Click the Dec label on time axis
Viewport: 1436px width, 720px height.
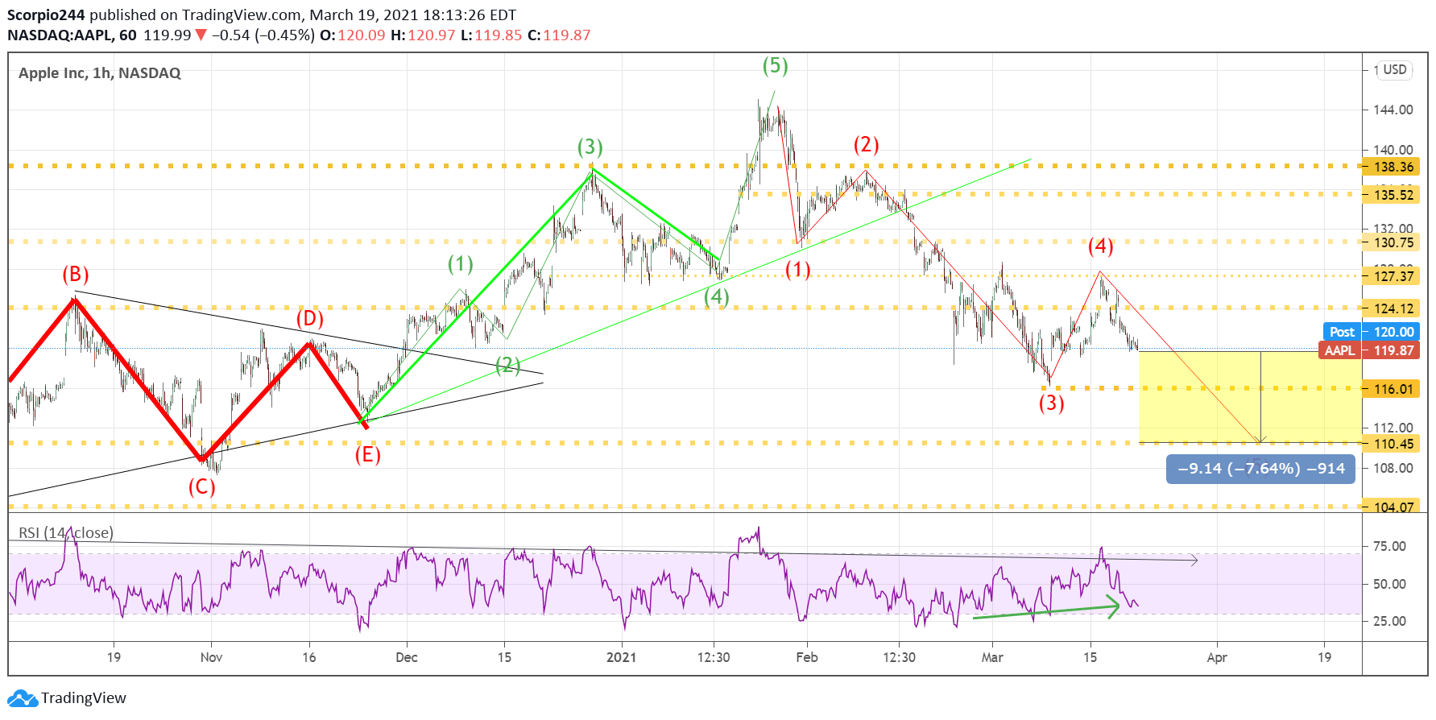click(x=407, y=657)
